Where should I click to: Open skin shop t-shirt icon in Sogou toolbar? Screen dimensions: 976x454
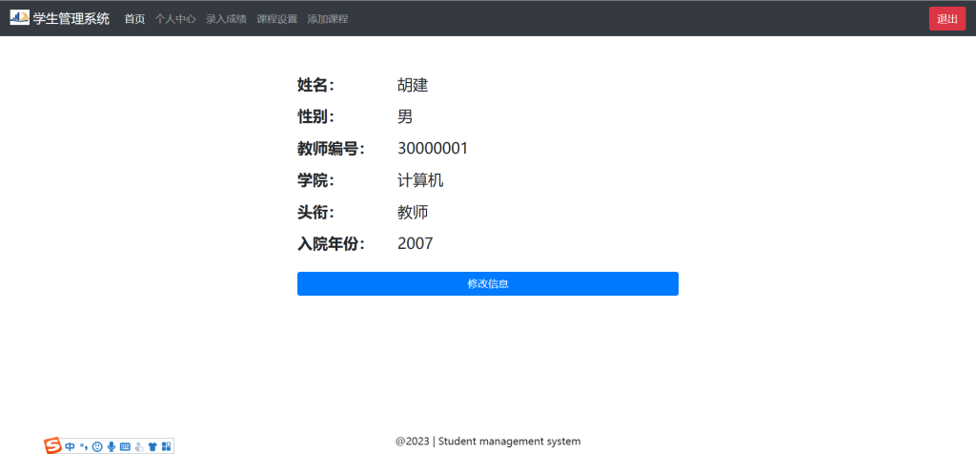(152, 446)
